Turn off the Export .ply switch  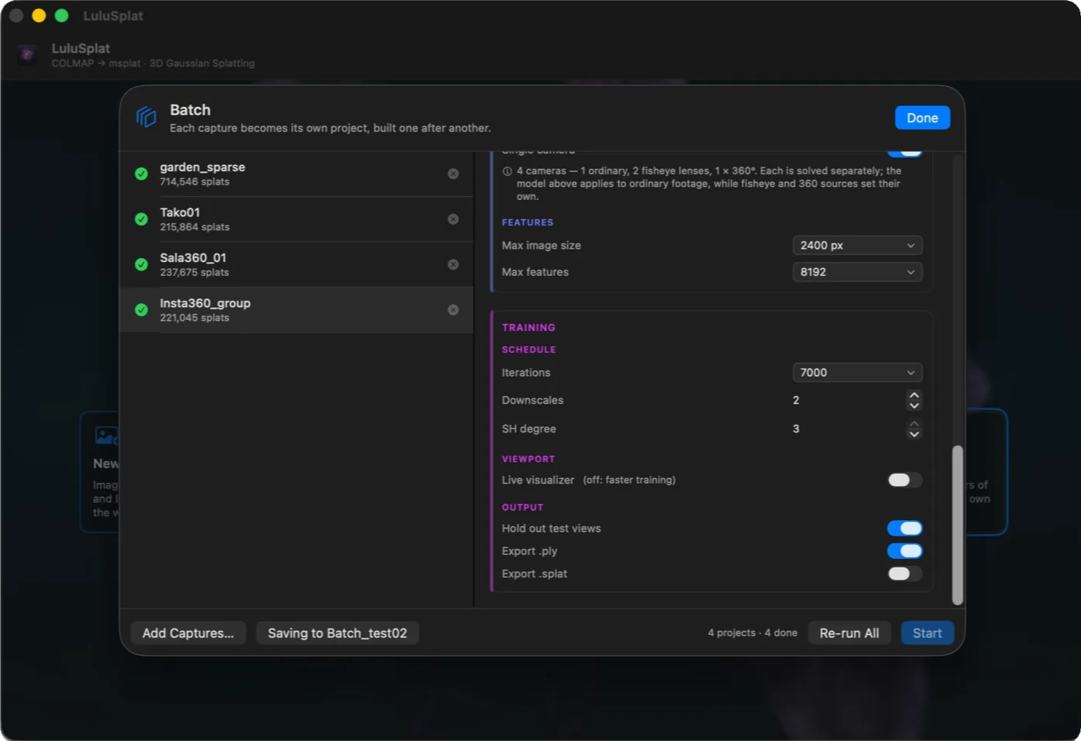coord(905,551)
